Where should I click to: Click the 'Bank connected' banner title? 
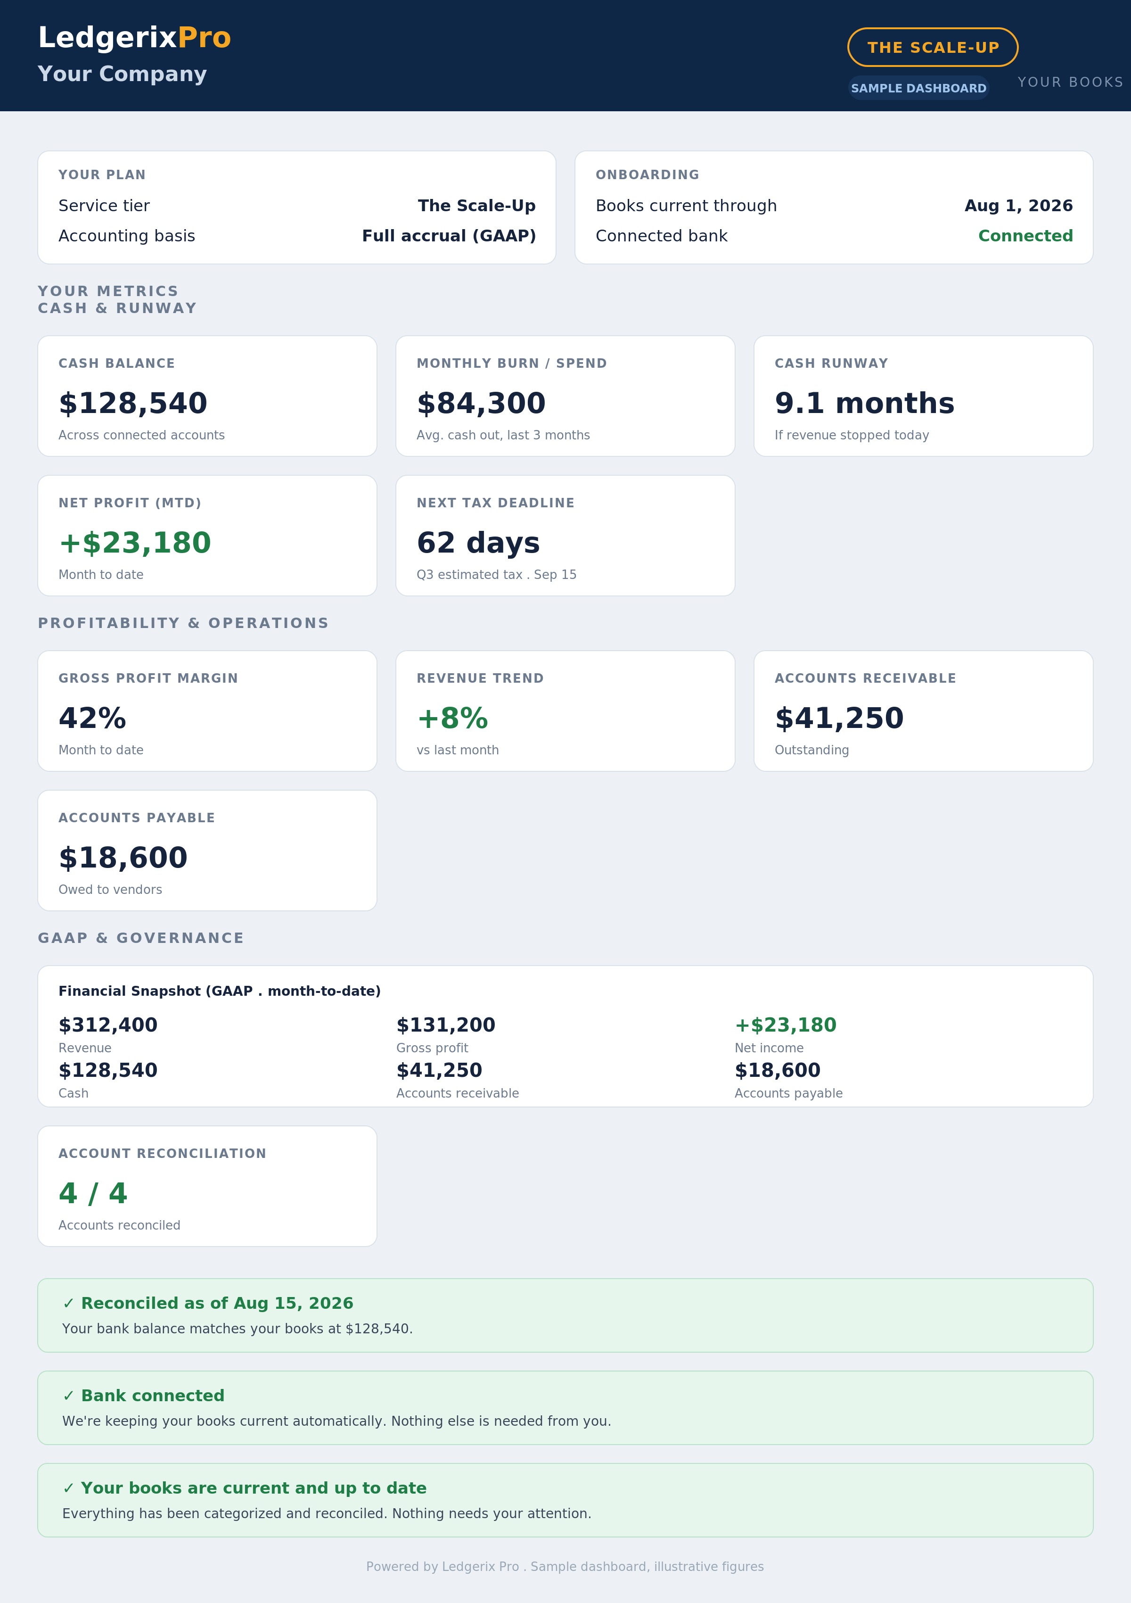[153, 1396]
